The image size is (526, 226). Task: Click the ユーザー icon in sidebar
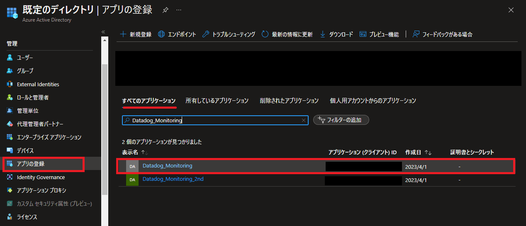[x=10, y=58]
